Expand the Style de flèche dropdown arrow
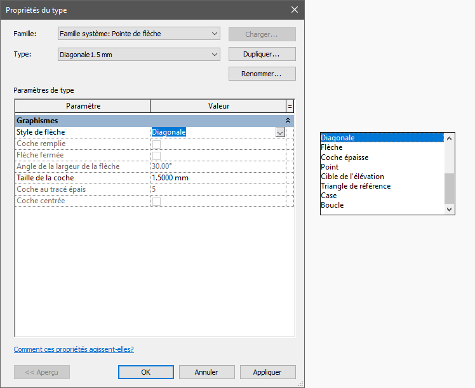 (x=280, y=132)
